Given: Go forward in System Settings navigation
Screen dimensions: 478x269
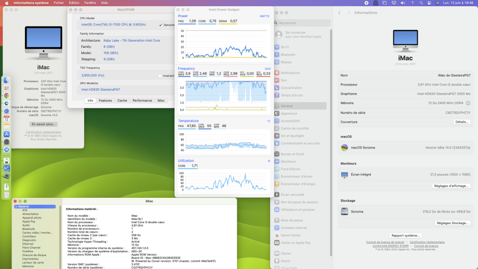Looking at the screenshot, I should tap(349, 12).
